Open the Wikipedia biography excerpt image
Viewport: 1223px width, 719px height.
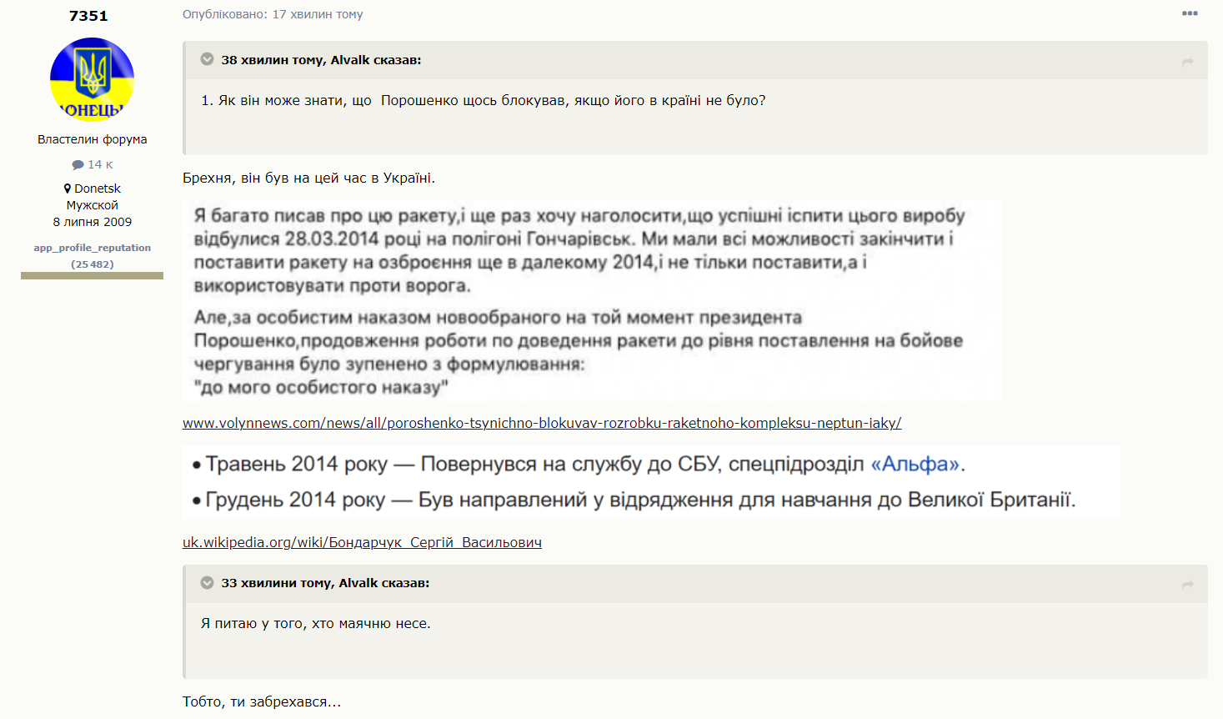coord(650,482)
